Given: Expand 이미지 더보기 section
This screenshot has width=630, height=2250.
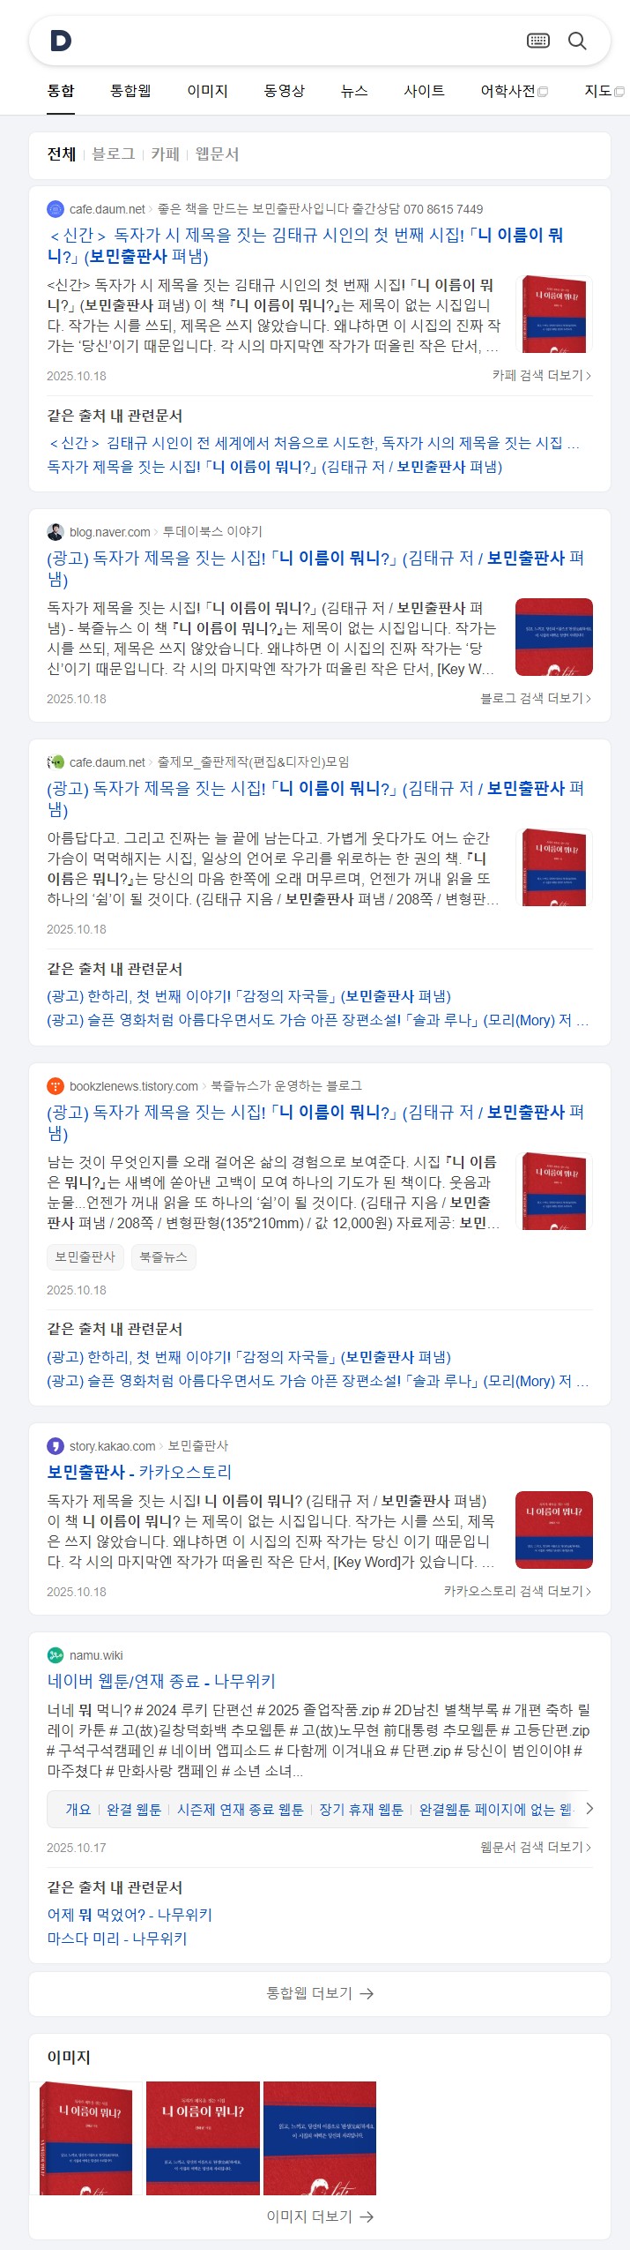Looking at the screenshot, I should click(320, 2216).
